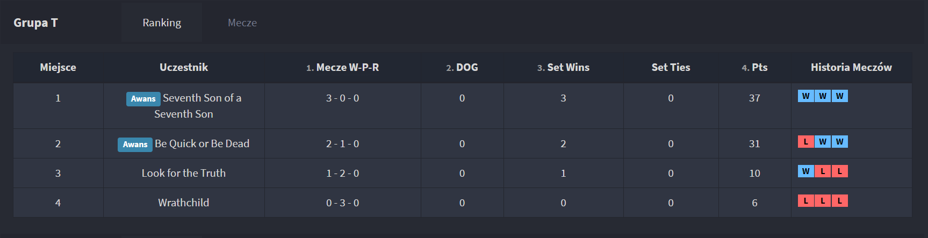This screenshot has width=928, height=238.
Task: Click the Historia Meczów column header
Action: click(x=851, y=67)
